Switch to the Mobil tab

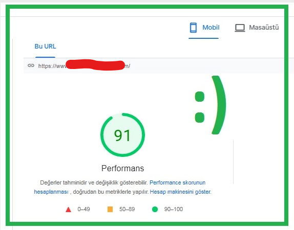point(204,28)
